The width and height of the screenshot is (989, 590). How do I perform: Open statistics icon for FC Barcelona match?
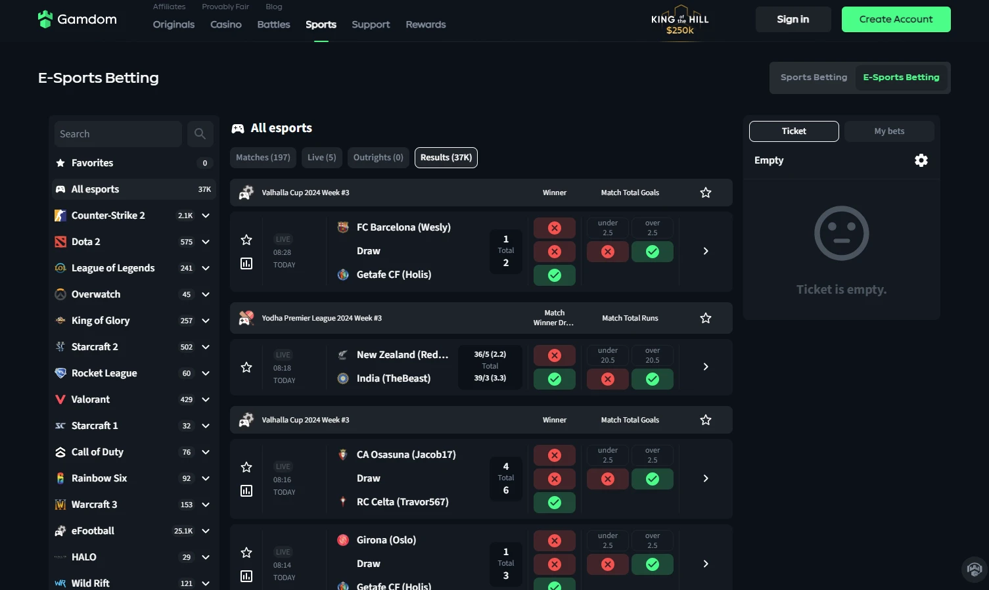point(246,263)
